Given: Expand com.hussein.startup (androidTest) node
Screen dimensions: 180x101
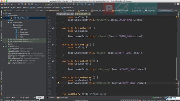Looking at the screenshot, I should [9, 39].
